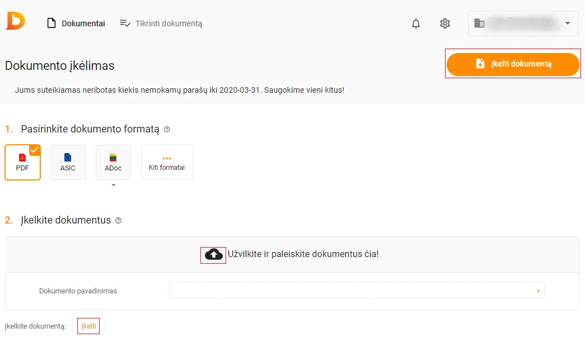Click the document icon beside Dokumentai
585x337 pixels.
52,23
